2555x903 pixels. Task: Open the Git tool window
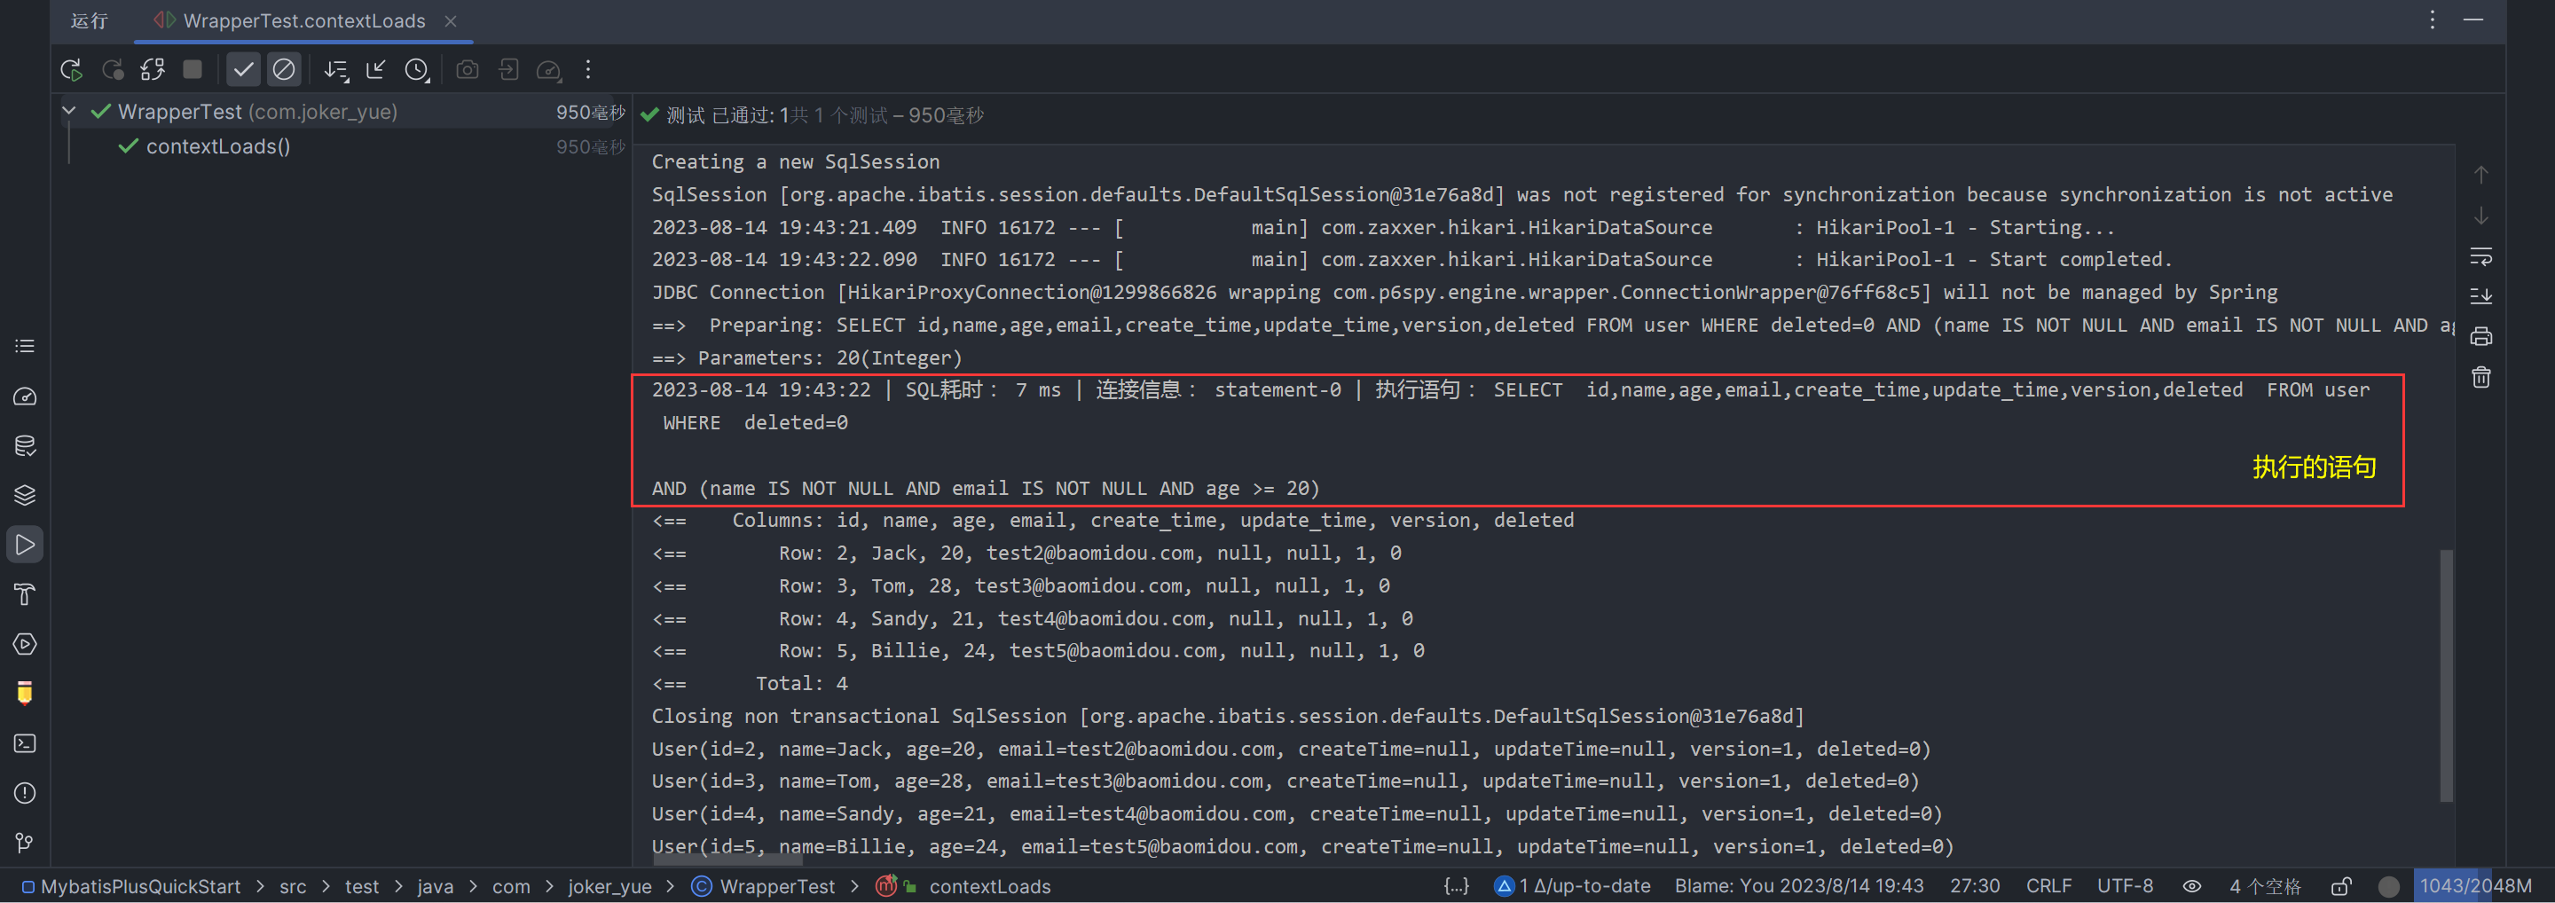pos(25,843)
